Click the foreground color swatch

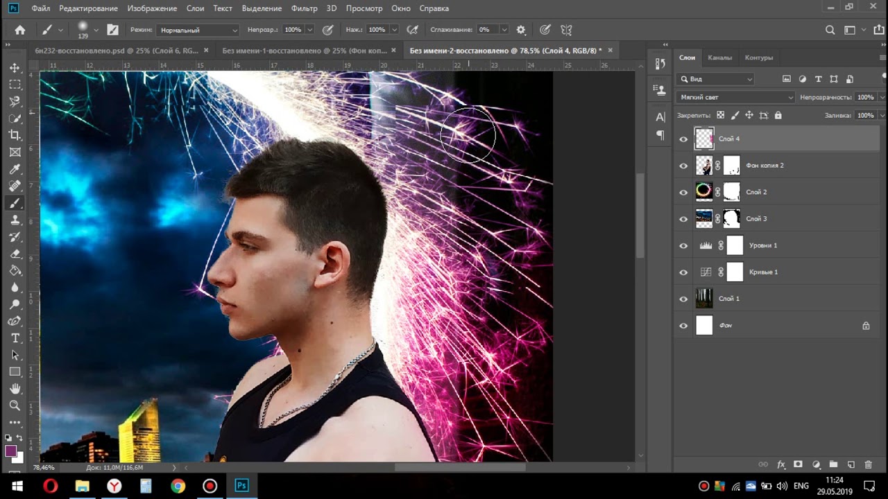point(10,451)
